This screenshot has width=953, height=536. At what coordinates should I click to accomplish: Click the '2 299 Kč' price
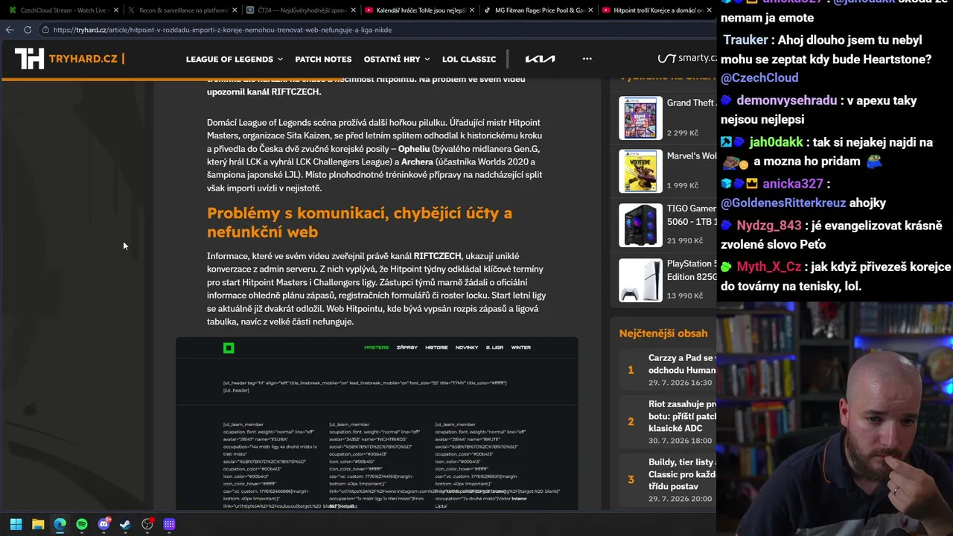pos(683,133)
